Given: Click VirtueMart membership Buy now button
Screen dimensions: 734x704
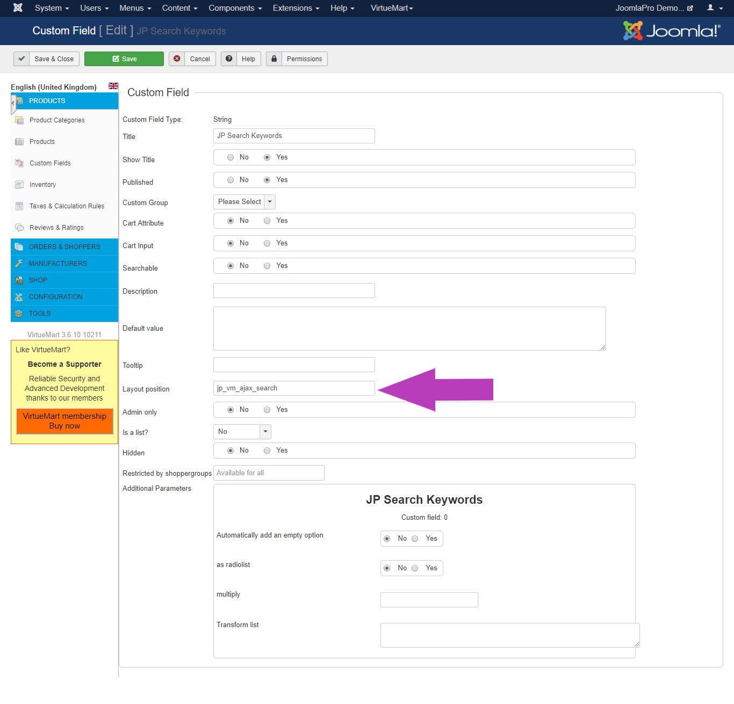Looking at the screenshot, I should 64,421.
